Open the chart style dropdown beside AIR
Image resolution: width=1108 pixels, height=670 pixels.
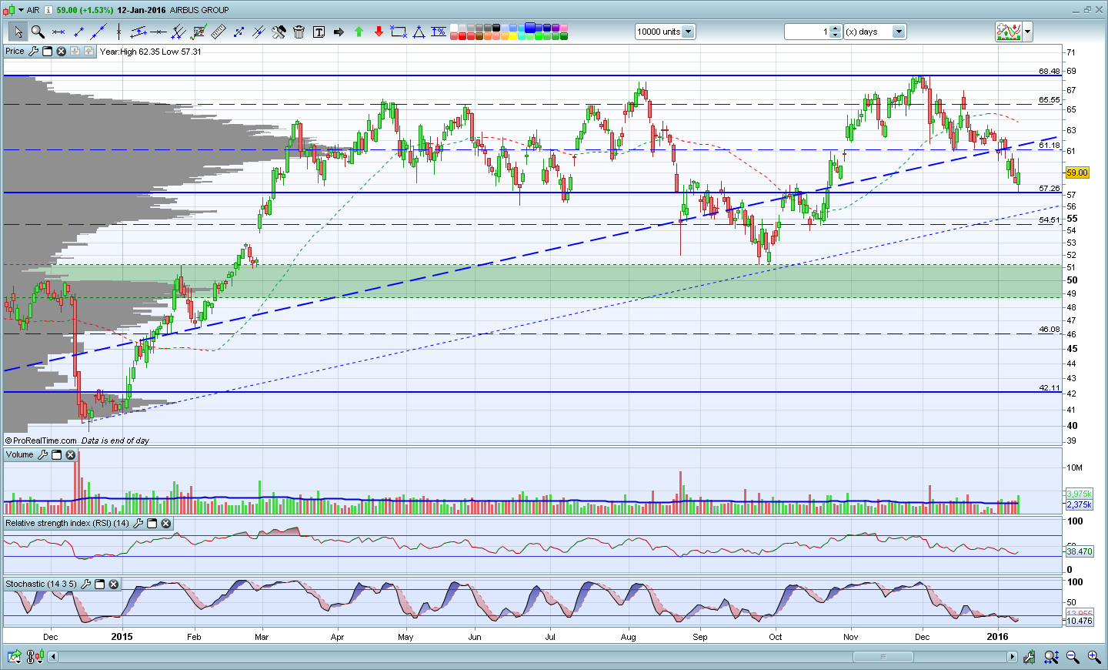(x=21, y=10)
